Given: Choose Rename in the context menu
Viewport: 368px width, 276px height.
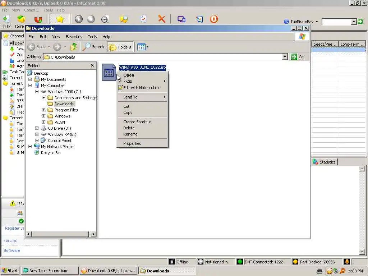Looking at the screenshot, I should pos(130,134).
